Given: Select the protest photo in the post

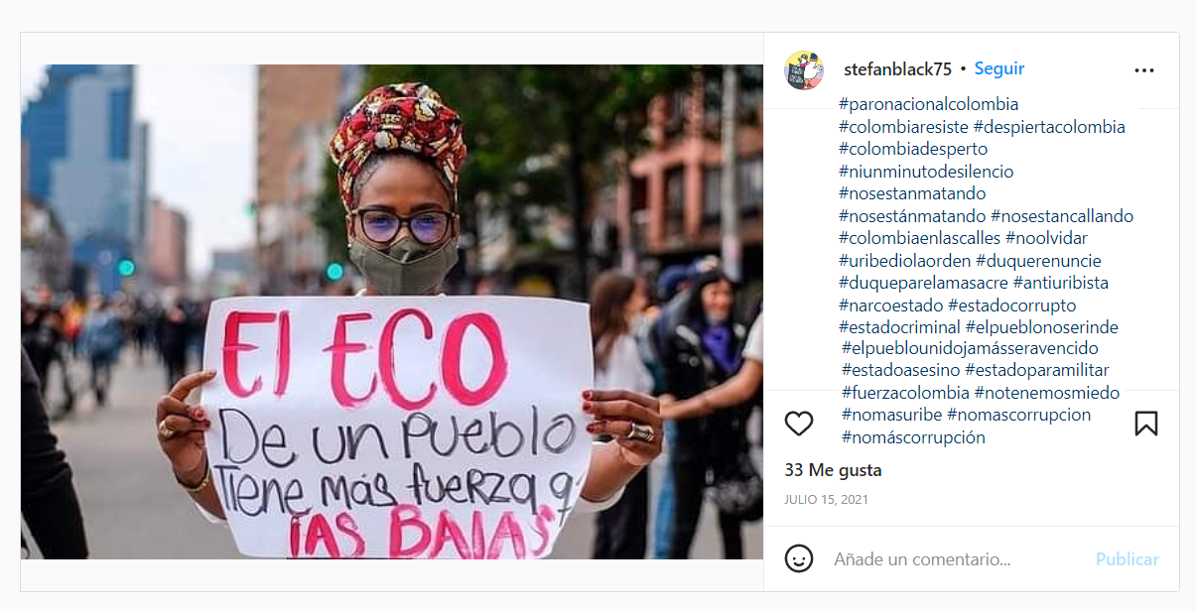Looking at the screenshot, I should [392, 311].
